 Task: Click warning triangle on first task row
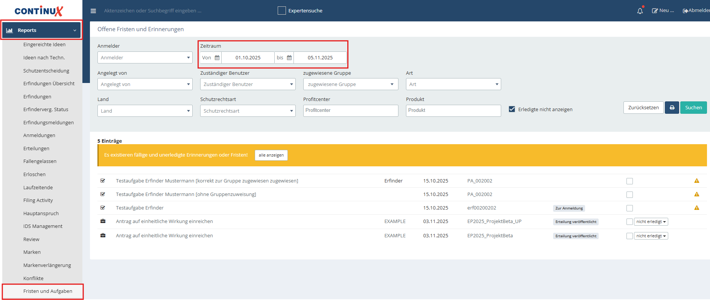pyautogui.click(x=696, y=181)
